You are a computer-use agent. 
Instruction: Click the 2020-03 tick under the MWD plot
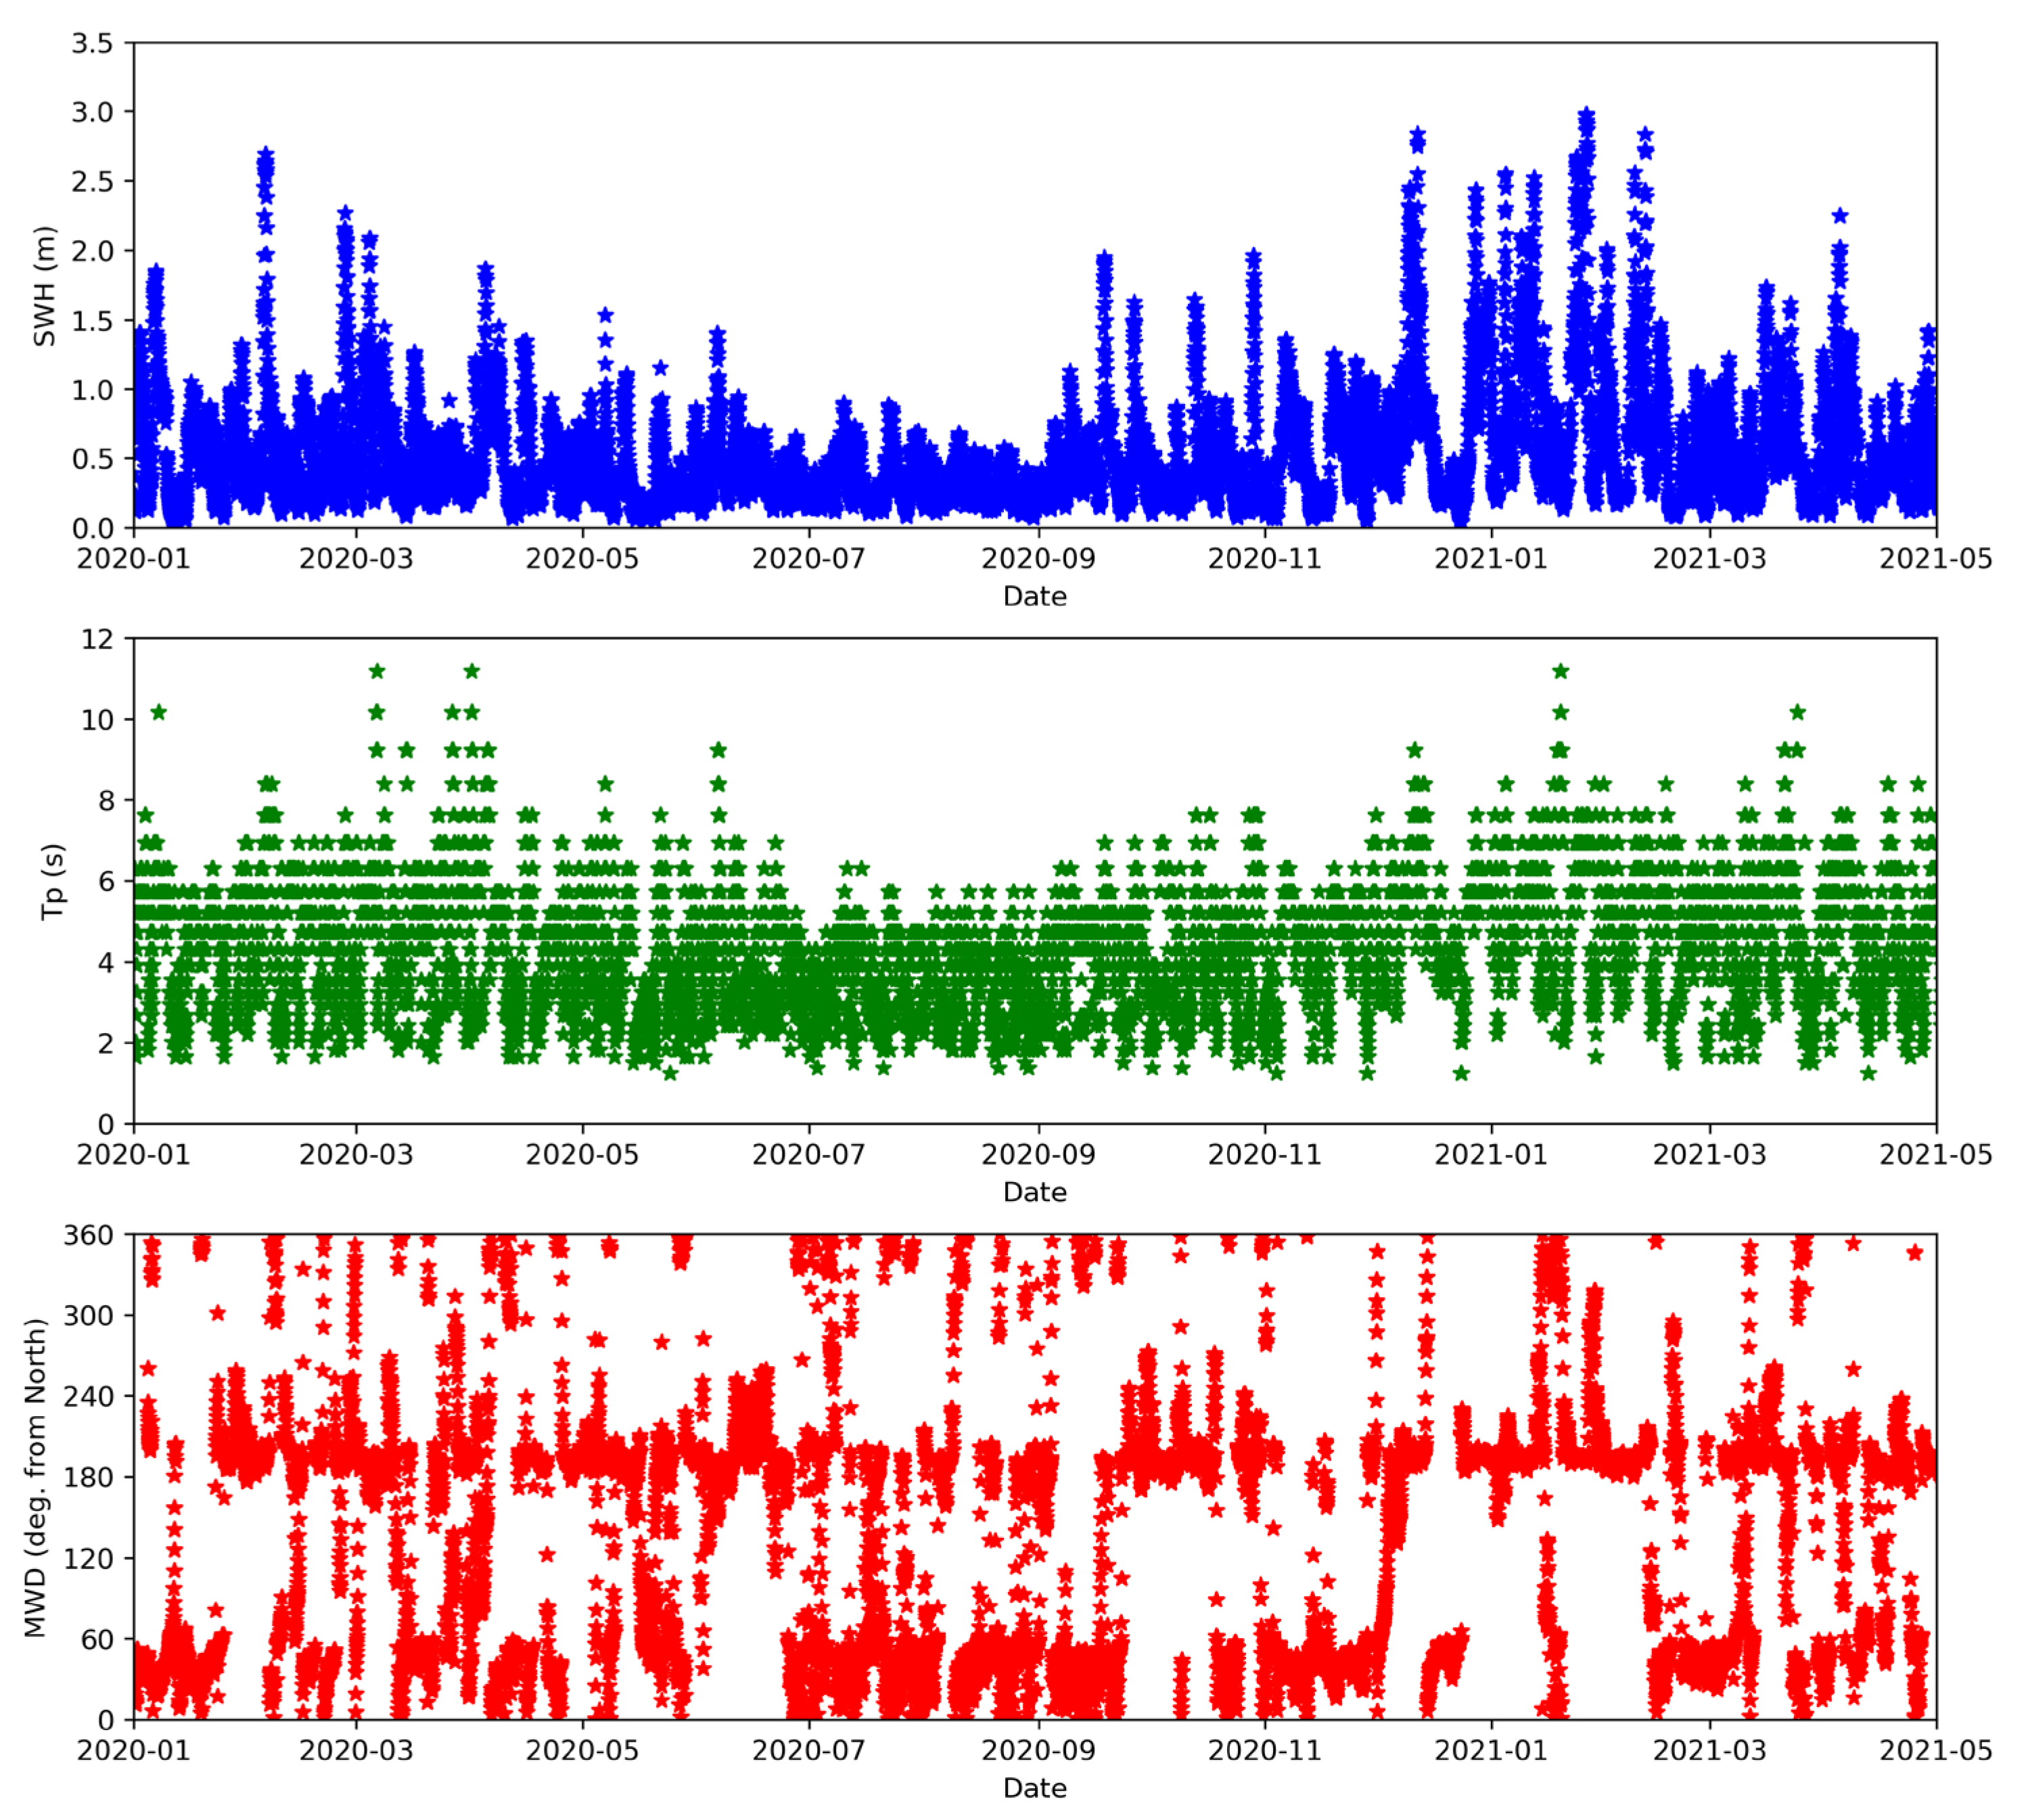355,1750
